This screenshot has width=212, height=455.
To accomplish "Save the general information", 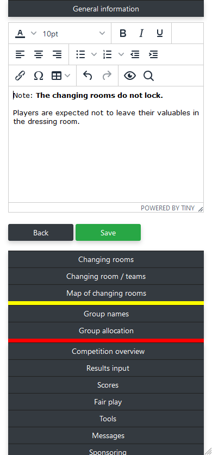I will coord(108,233).
